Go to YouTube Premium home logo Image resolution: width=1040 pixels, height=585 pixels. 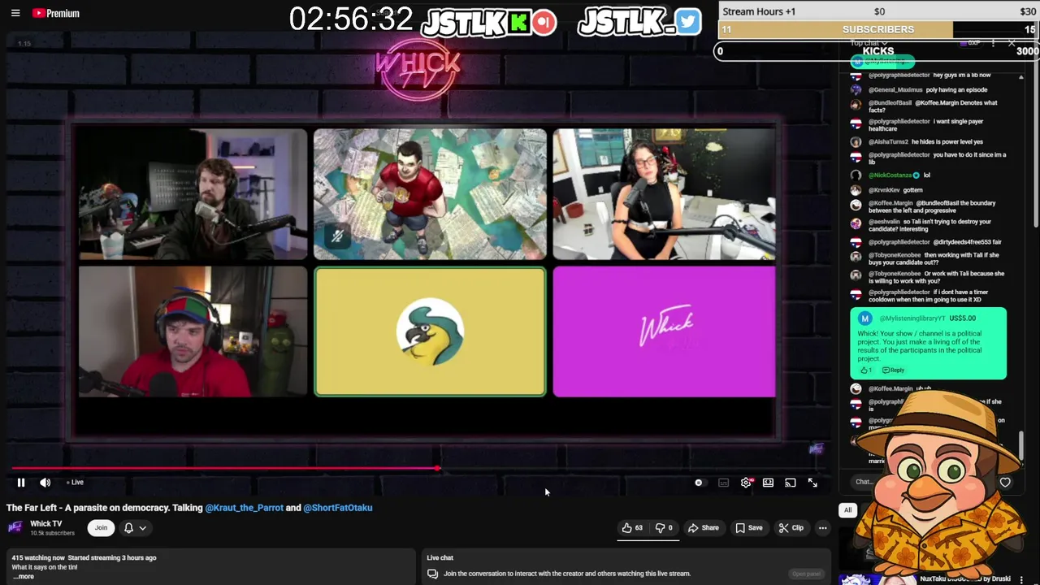[55, 13]
